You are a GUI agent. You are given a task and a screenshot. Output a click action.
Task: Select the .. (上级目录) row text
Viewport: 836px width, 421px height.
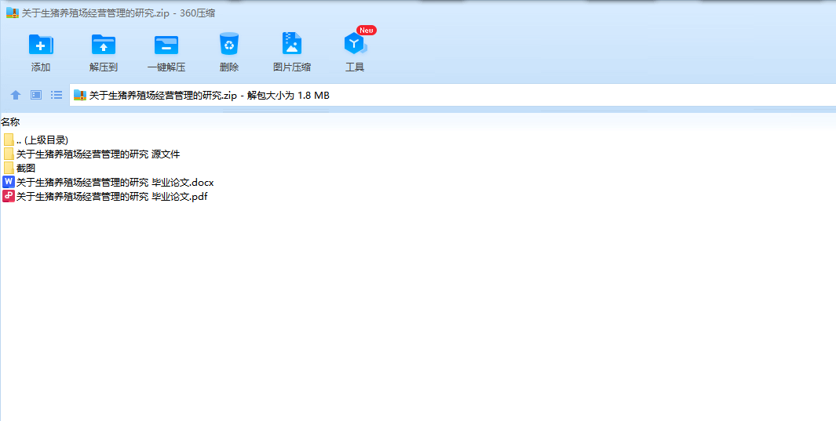click(42, 140)
